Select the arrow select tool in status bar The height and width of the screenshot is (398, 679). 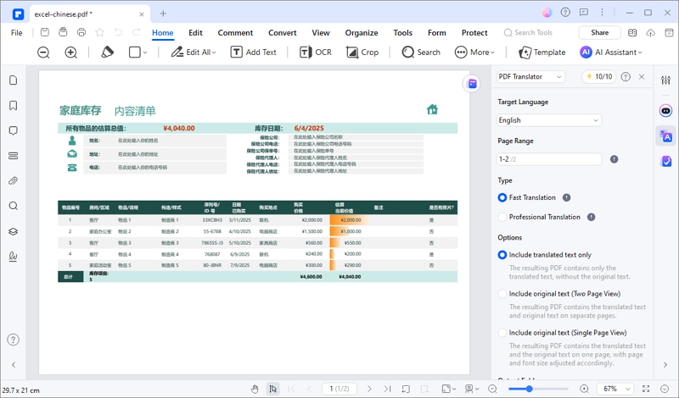tap(272, 389)
